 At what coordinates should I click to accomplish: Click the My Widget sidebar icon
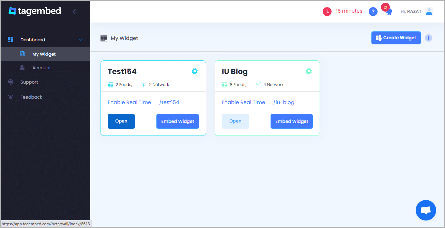click(22, 54)
